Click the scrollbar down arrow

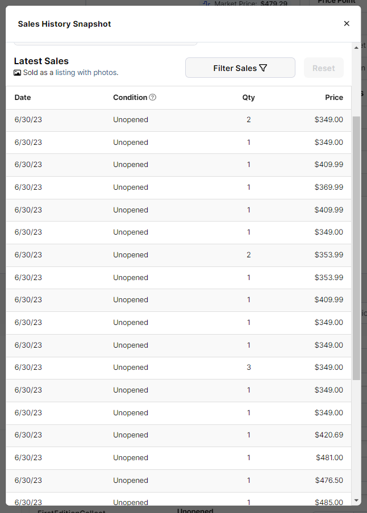pos(356,501)
